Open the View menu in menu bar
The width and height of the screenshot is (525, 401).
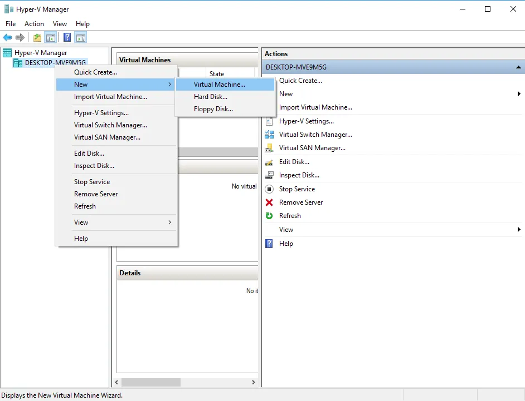[x=60, y=24]
